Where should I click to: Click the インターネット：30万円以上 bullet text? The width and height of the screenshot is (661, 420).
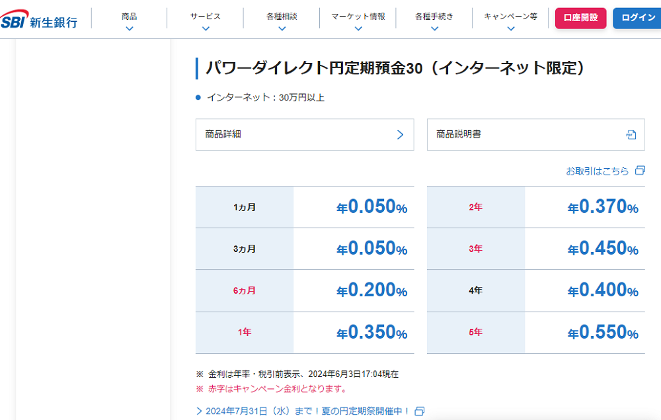266,97
